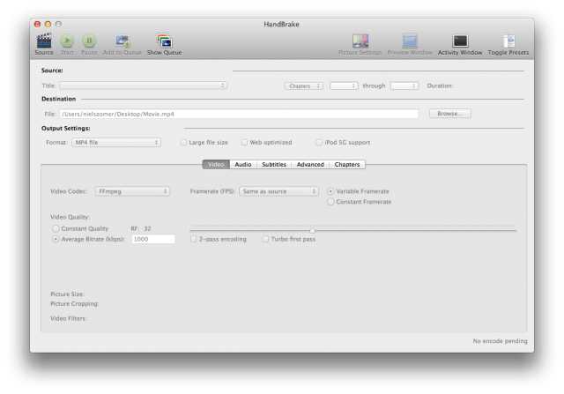Expand the Format MP4 file dropdown
This screenshot has height=394, width=564.
116,142
